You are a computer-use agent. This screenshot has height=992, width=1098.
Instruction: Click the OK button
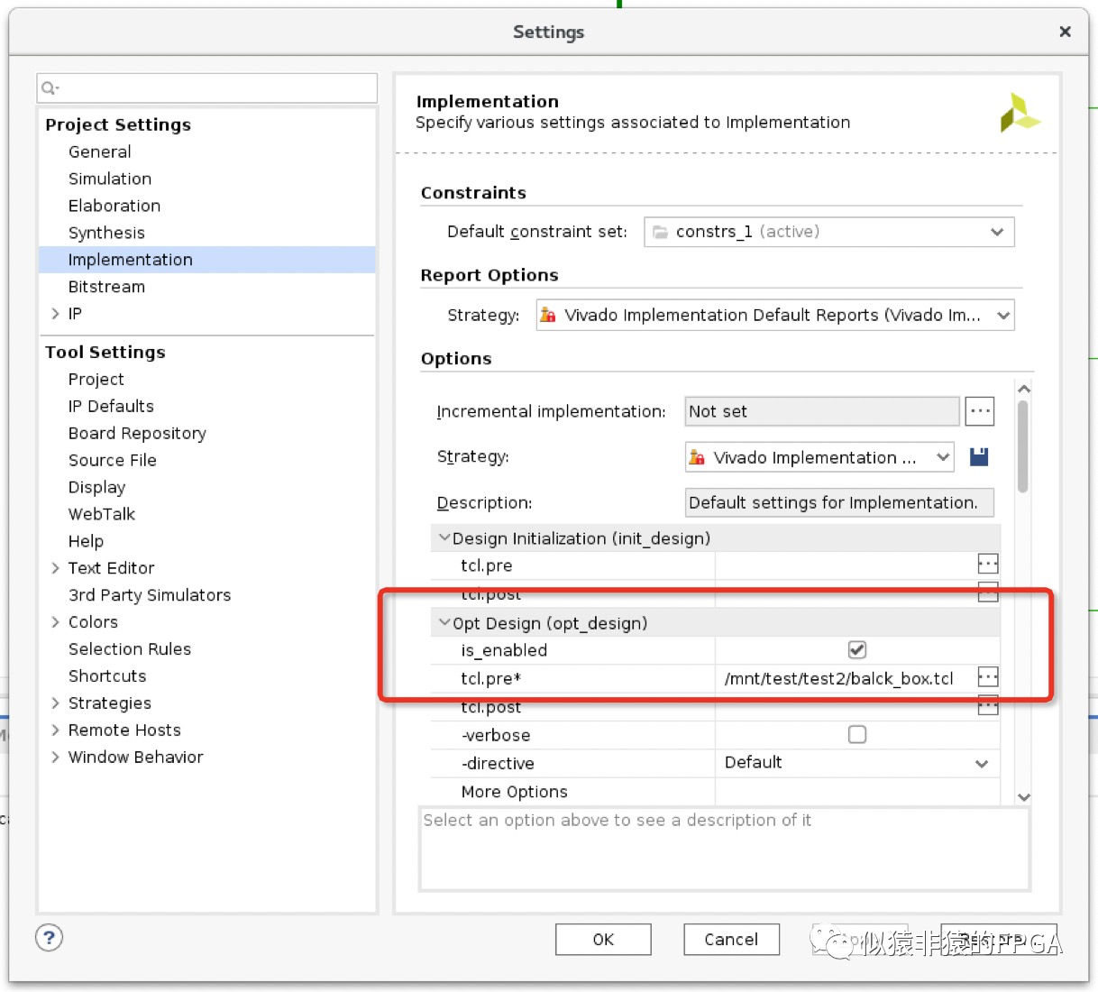click(x=603, y=940)
